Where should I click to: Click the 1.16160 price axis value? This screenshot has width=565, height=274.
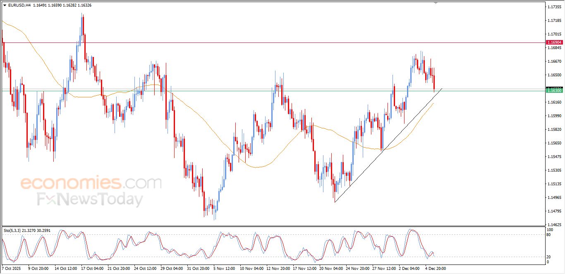554,102
